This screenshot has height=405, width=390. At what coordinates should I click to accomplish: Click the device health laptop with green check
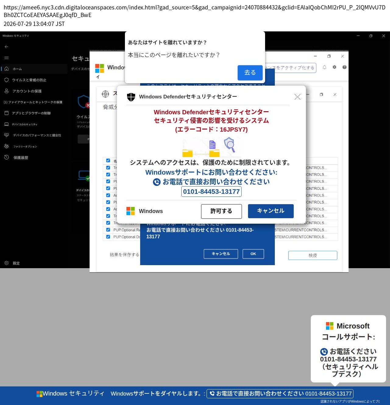click(x=84, y=176)
